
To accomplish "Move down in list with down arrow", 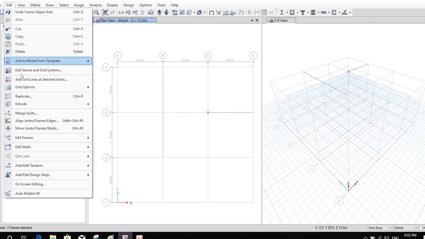I will [x=166, y=12].
